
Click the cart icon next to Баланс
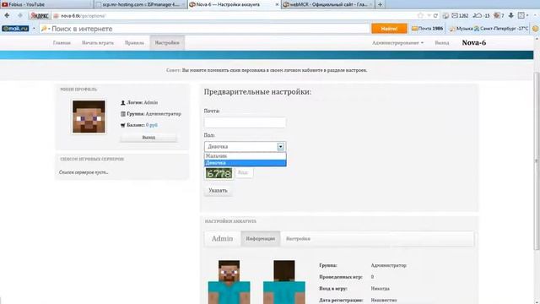point(123,125)
